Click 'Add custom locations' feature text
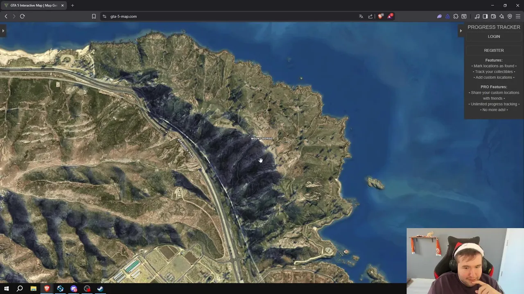524x294 pixels. click(x=494, y=77)
